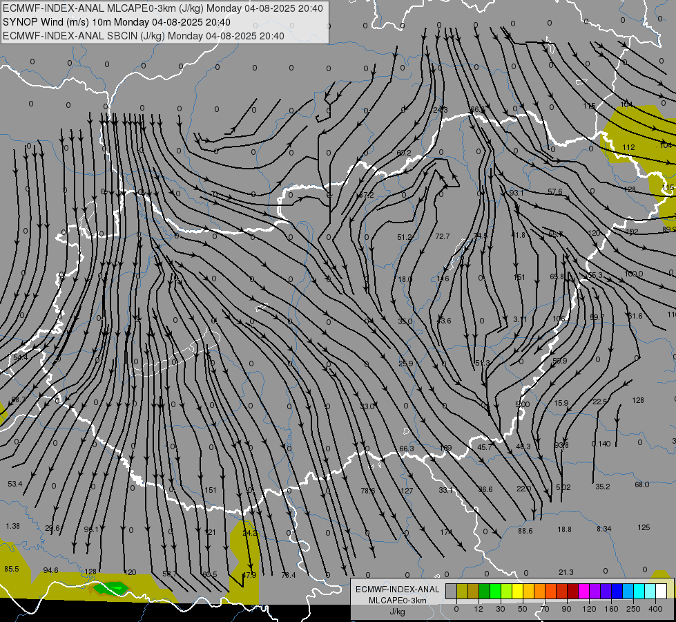Select the purple legend swatch
Viewport: 676px width, 622px height.
tap(595, 591)
